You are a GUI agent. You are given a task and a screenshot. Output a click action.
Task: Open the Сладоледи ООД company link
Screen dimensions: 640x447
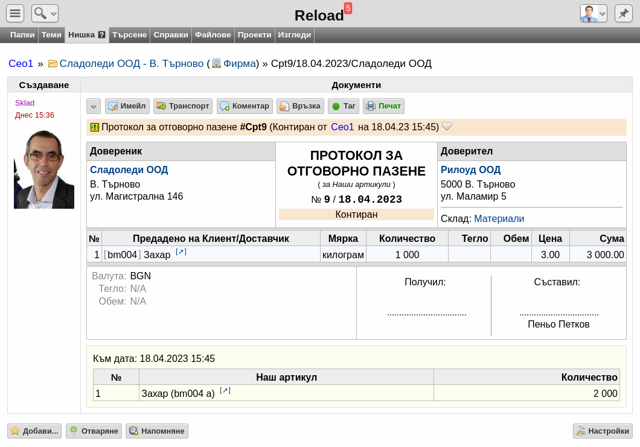coord(129,170)
